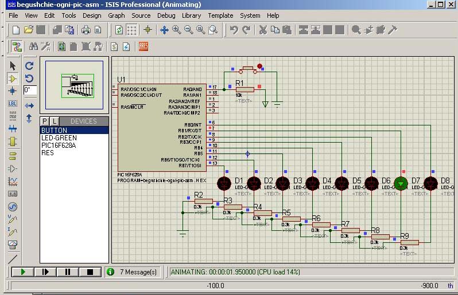Open the Library menu

click(191, 15)
